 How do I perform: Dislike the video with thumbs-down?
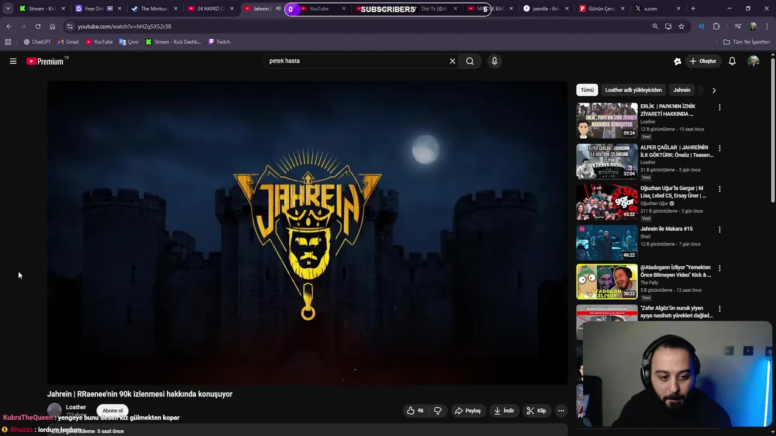tap(438, 411)
